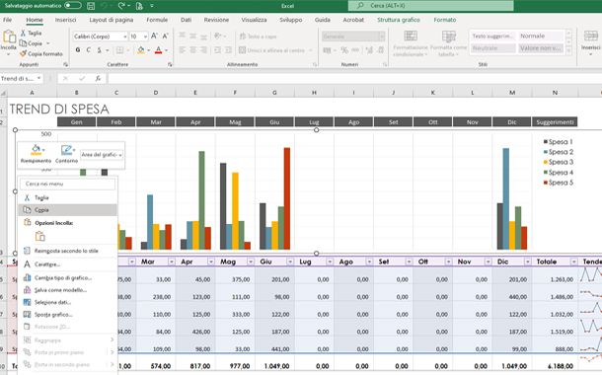Click Cambia tipo di grafico menu icon

[27, 277]
